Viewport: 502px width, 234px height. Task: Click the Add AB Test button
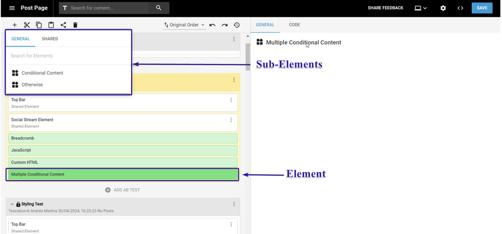(x=122, y=190)
